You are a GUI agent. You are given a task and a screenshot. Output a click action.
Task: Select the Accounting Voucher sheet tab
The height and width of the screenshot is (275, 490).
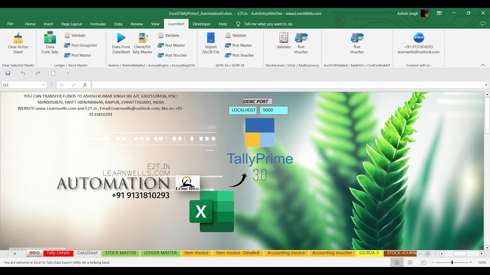tap(332, 253)
